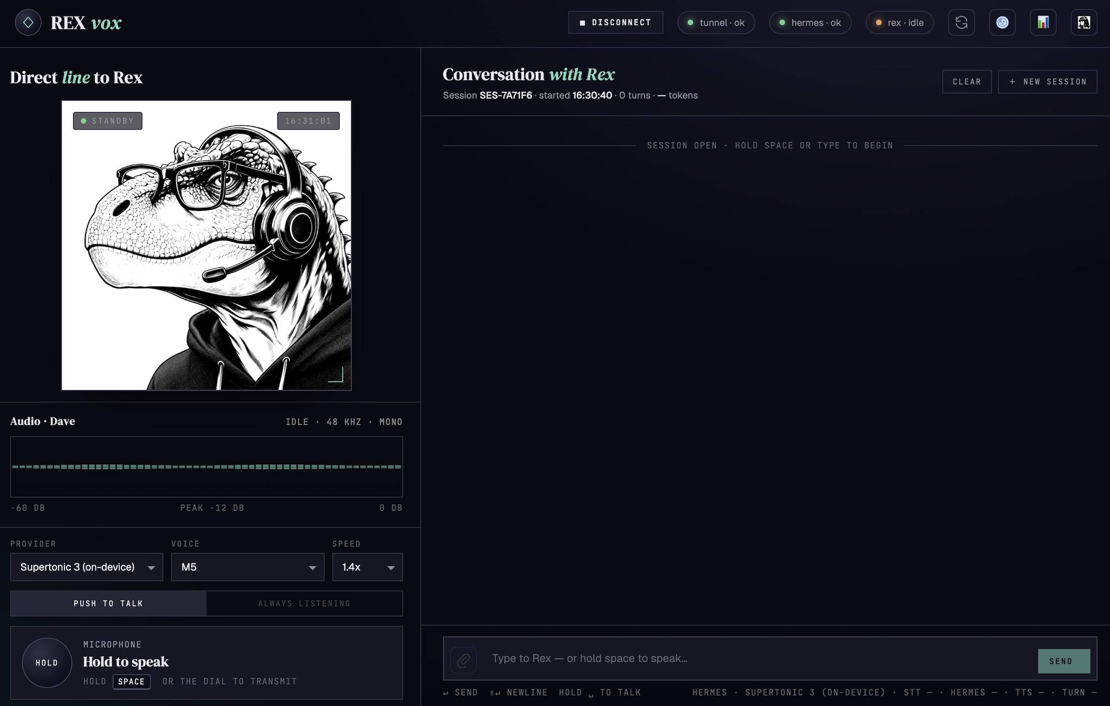1110x706 pixels.
Task: Click the NEWLINE shortcut hint in footer
Action: tap(518, 693)
